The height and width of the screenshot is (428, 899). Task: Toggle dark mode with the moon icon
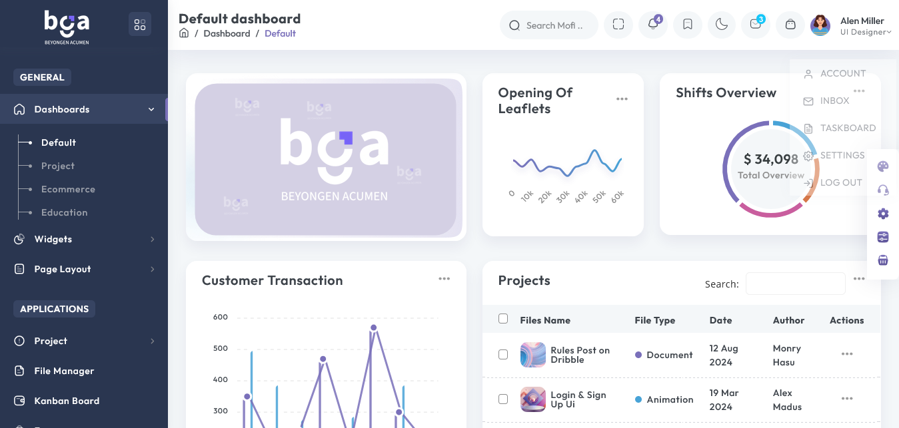[722, 25]
